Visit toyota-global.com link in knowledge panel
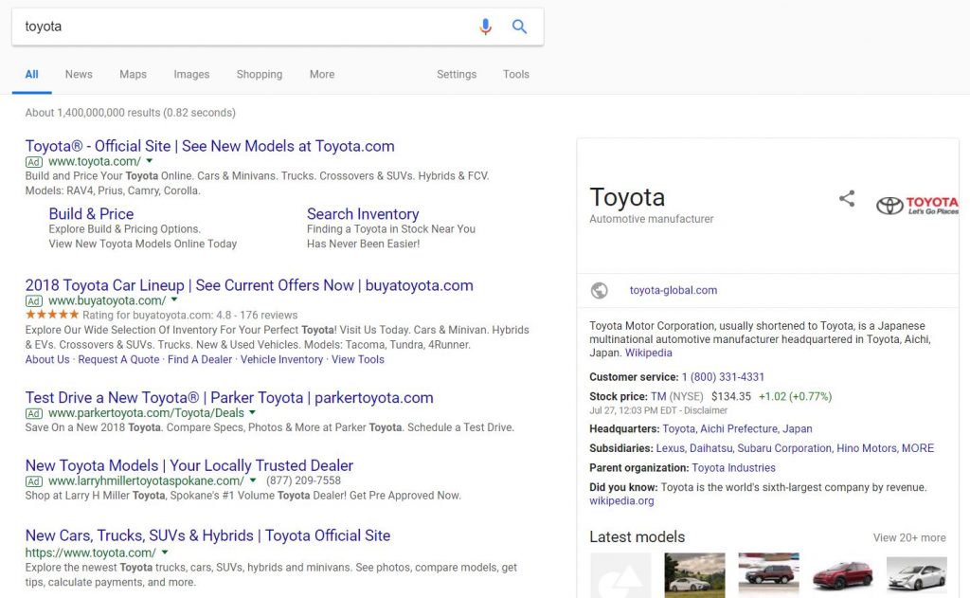The image size is (970, 598). click(x=674, y=290)
